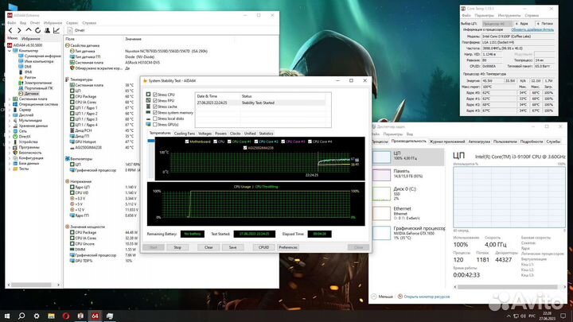
Task: Click AIDA64 up-level arrow icon
Action: (29, 30)
